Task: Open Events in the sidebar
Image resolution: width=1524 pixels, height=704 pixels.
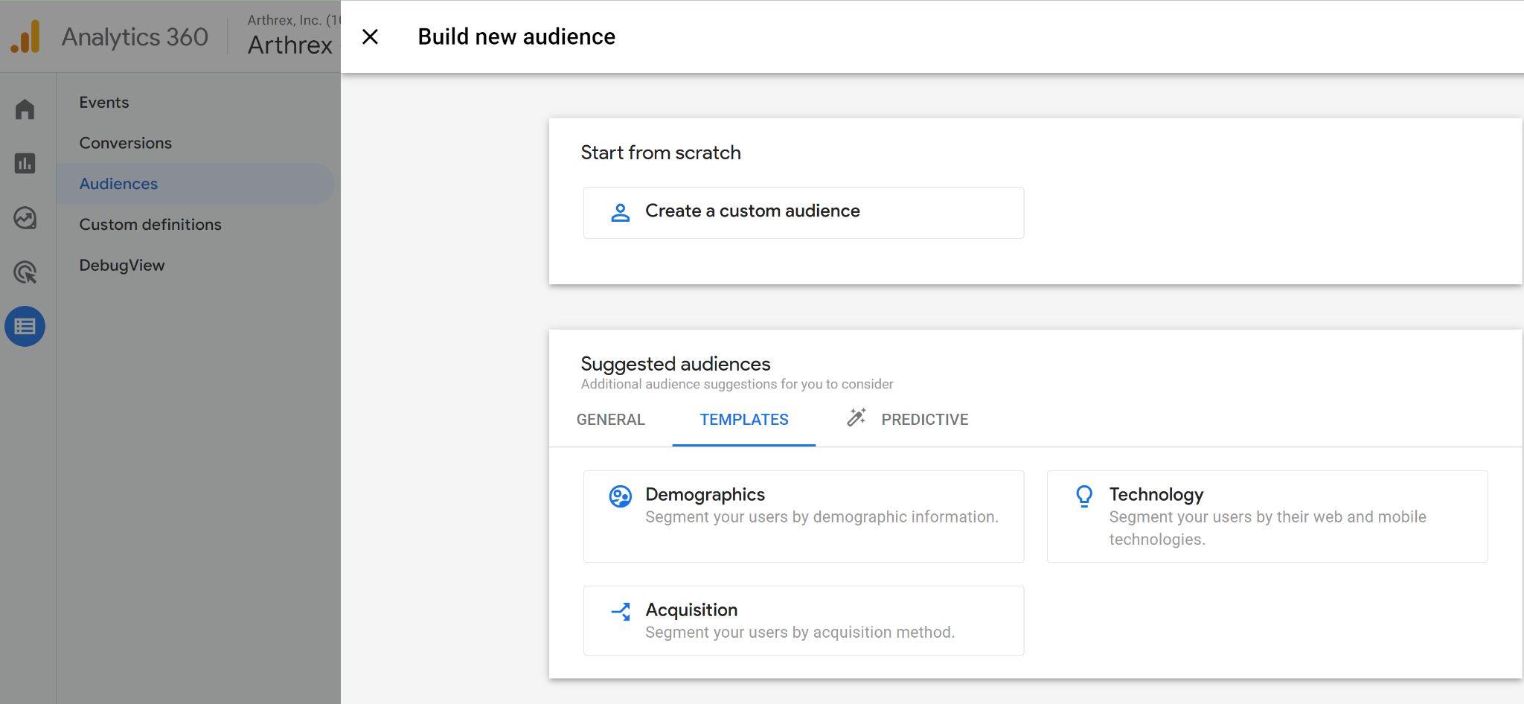Action: click(x=104, y=103)
